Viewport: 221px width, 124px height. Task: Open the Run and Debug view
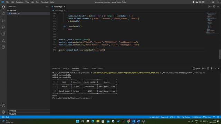pos(3,27)
